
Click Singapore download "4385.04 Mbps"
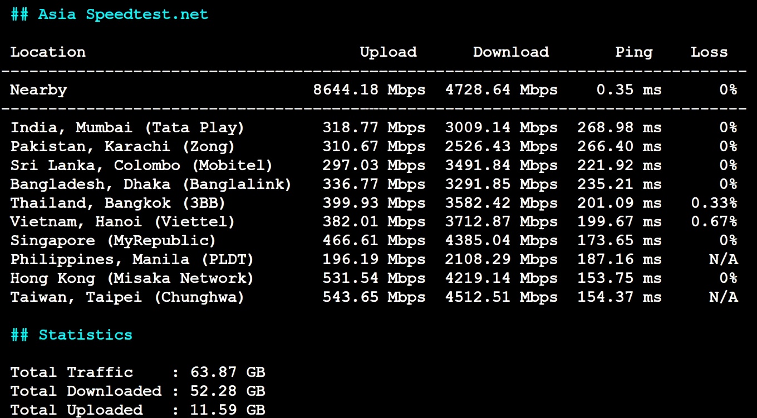502,241
